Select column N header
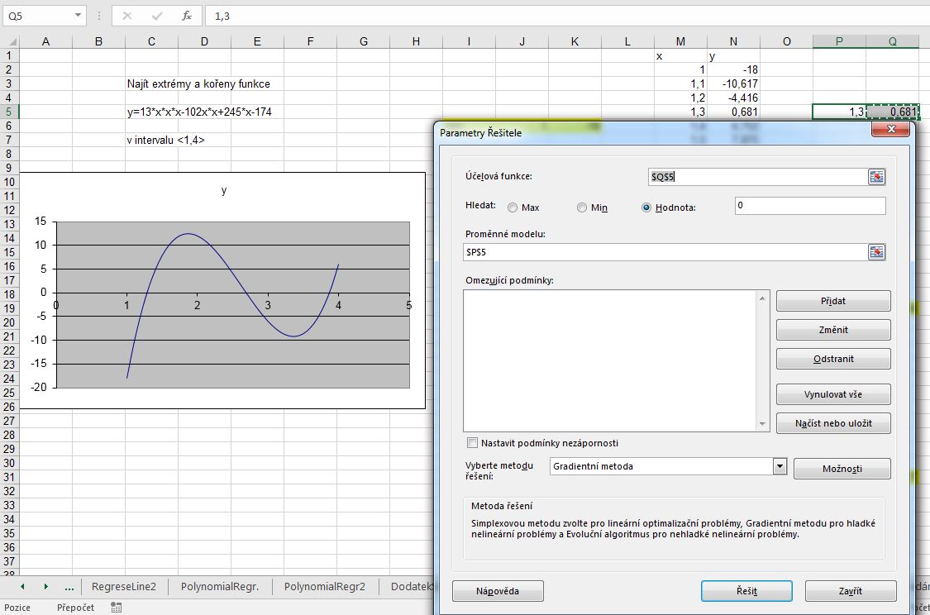 click(733, 41)
